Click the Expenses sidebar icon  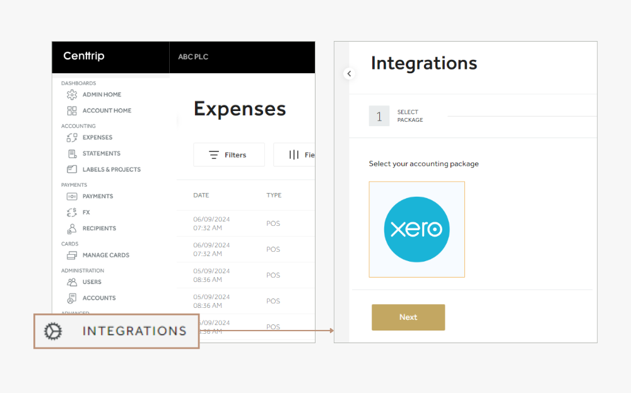72,138
